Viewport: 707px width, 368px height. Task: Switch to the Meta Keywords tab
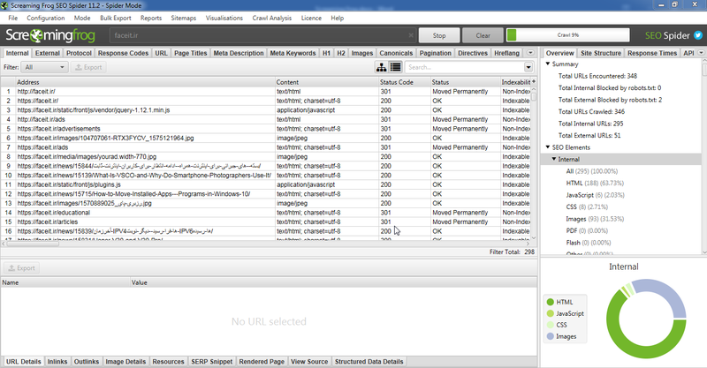293,53
